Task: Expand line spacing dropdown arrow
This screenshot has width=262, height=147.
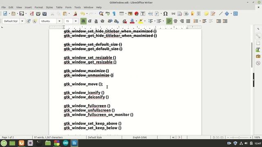Action: [200, 21]
